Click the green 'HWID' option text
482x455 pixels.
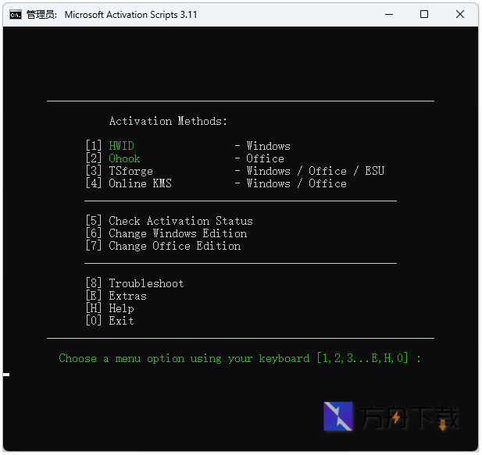pyautogui.click(x=121, y=146)
